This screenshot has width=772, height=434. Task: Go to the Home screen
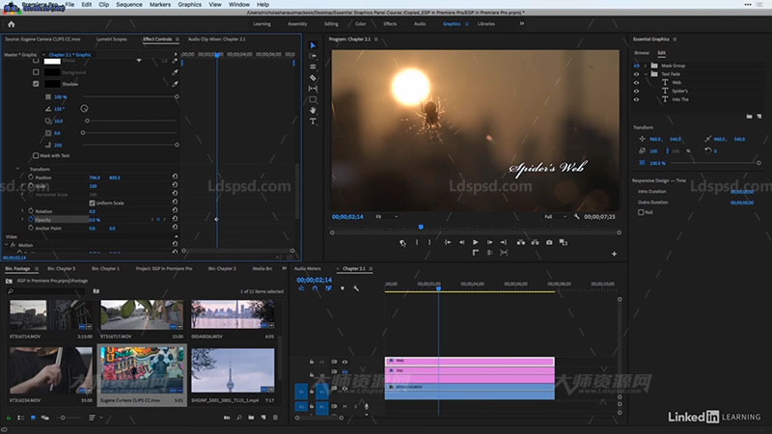pos(12,24)
